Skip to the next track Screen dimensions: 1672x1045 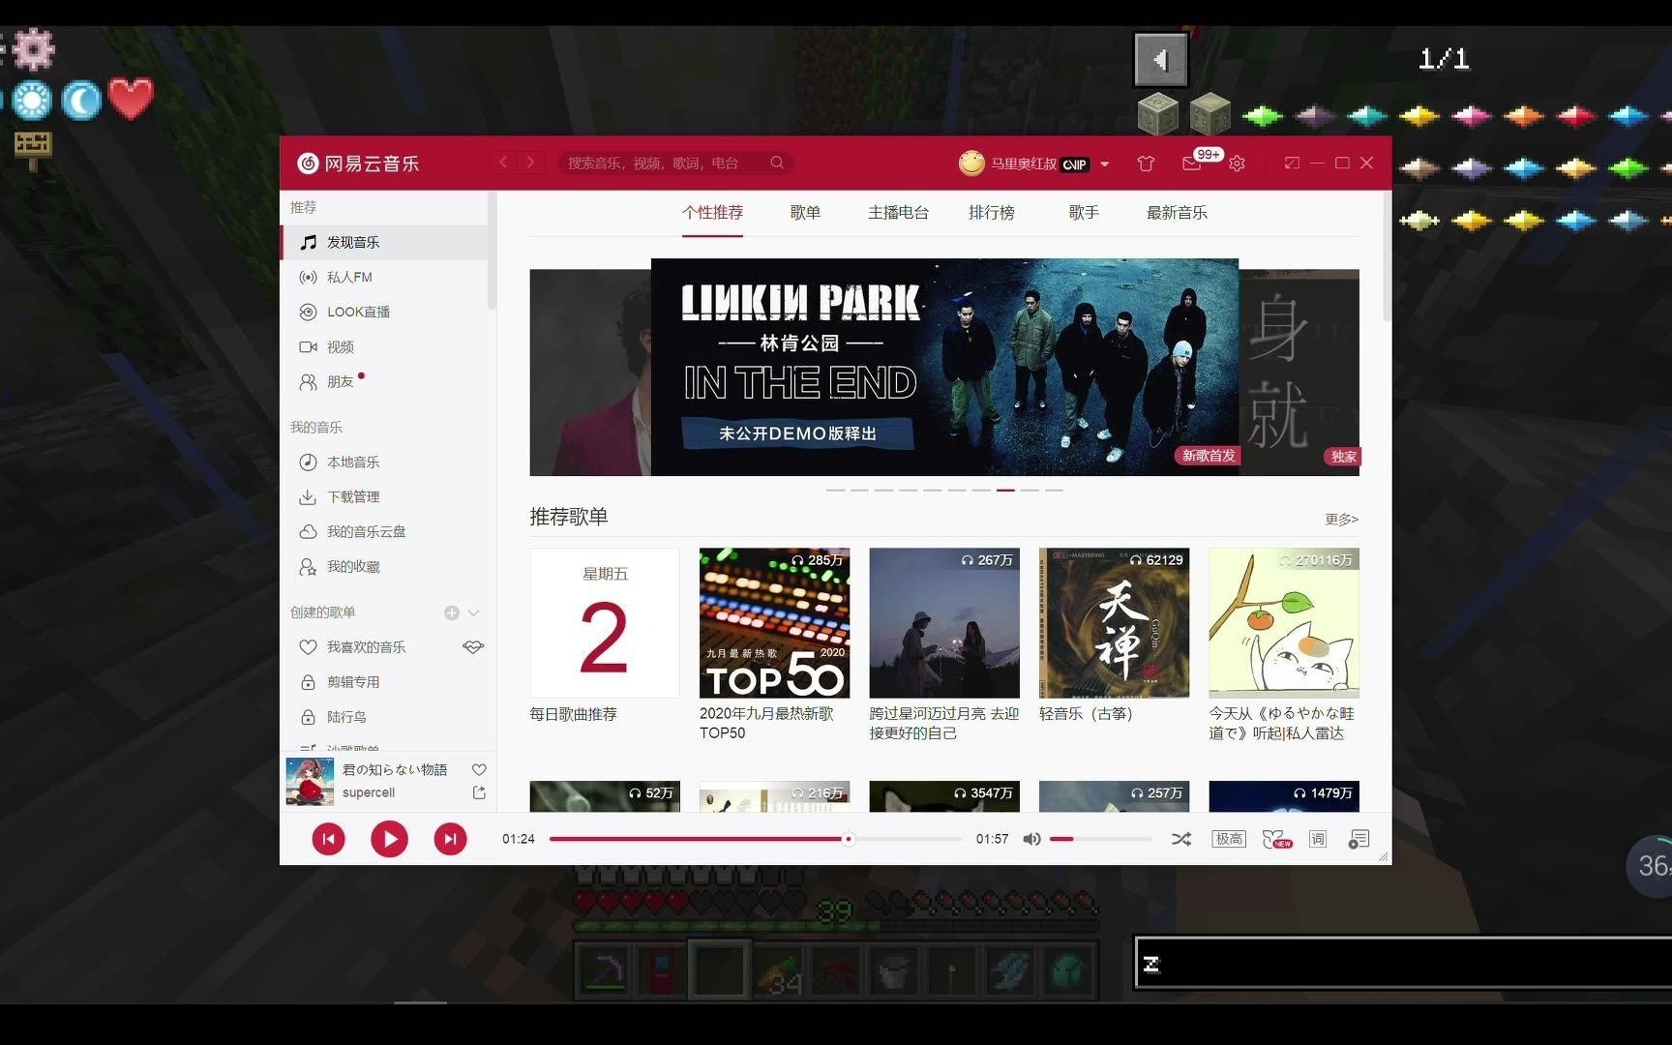coord(450,839)
